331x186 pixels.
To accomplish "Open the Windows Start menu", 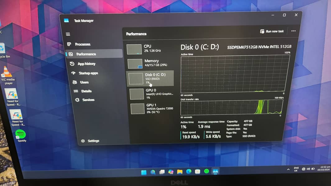I will pos(144,172).
